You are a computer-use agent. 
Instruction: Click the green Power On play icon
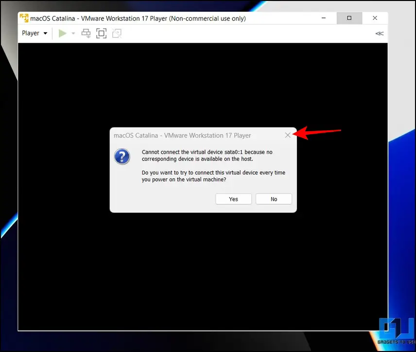pos(62,33)
